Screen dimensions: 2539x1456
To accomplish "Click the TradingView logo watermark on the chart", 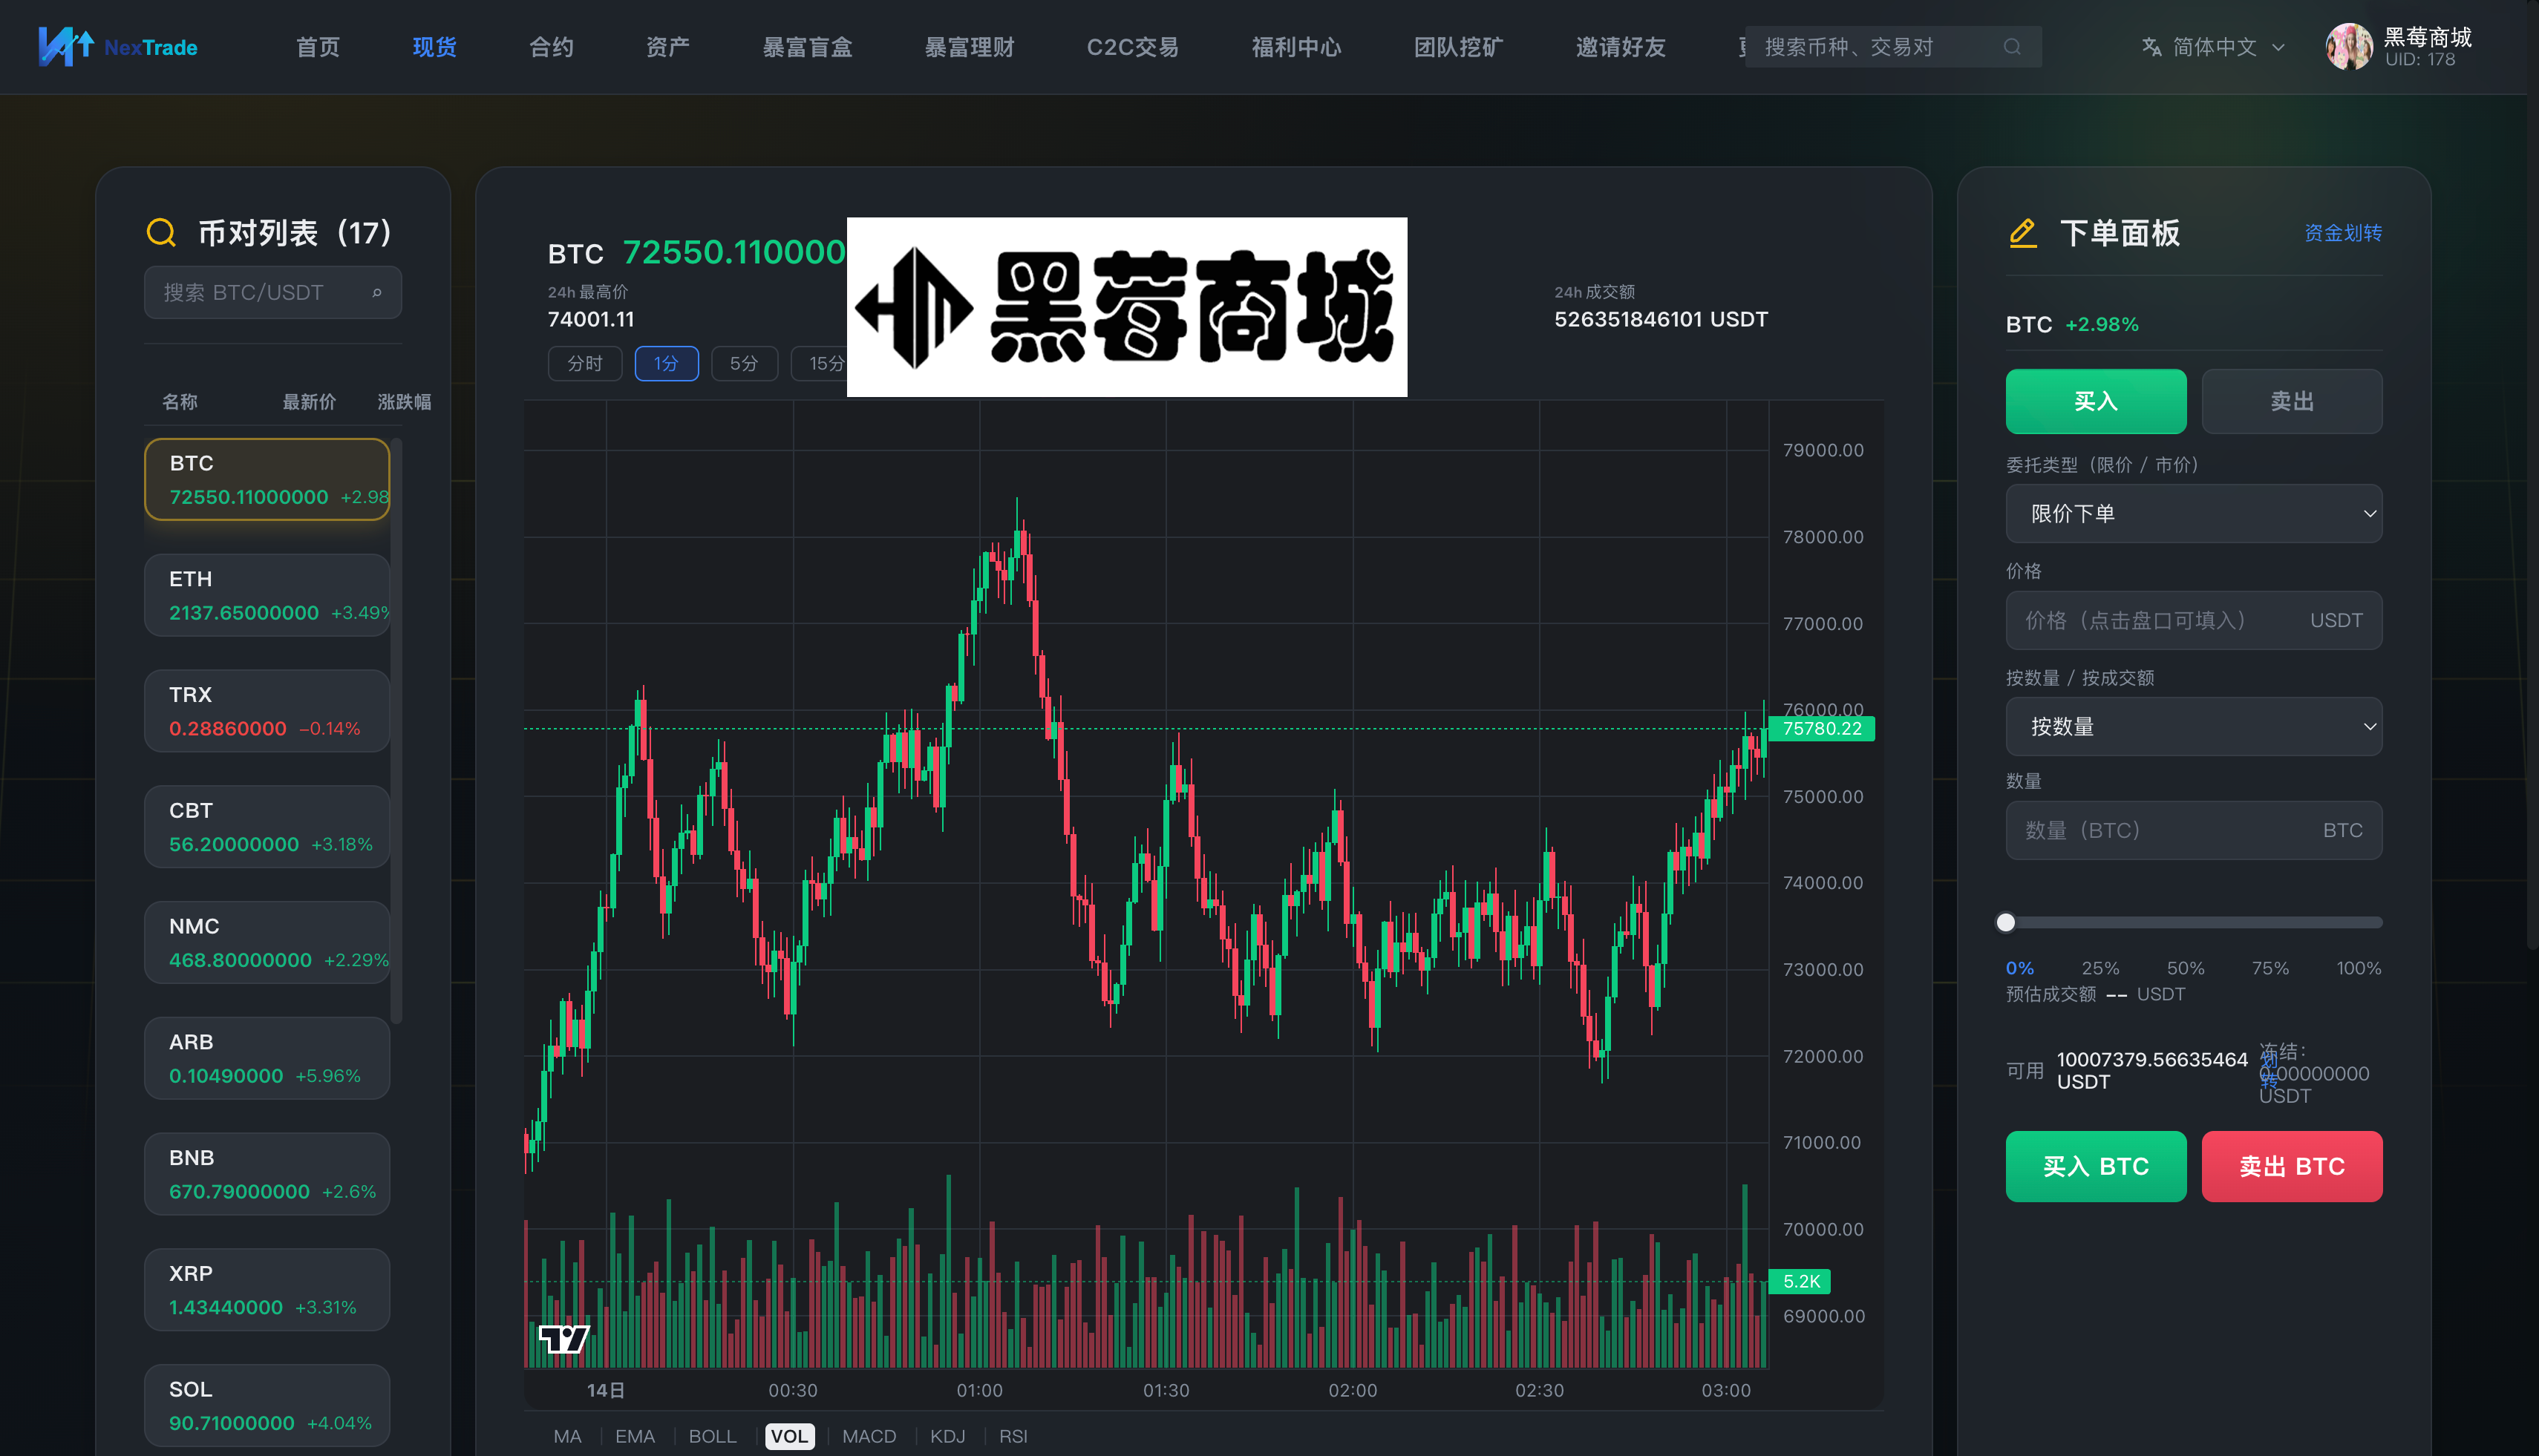I will pyautogui.click(x=566, y=1338).
